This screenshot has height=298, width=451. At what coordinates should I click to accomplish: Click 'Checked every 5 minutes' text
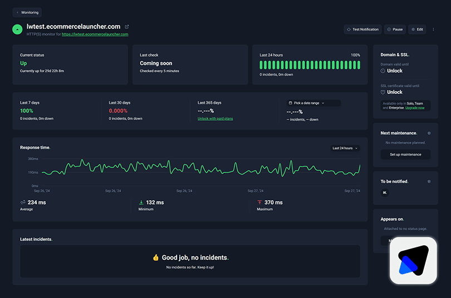159,71
